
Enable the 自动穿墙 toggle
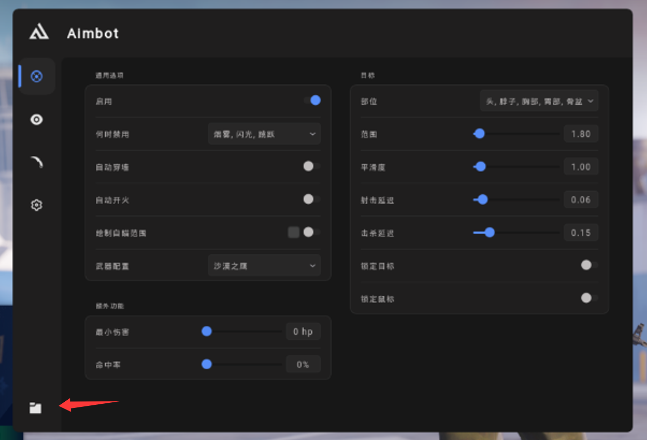[x=311, y=166]
